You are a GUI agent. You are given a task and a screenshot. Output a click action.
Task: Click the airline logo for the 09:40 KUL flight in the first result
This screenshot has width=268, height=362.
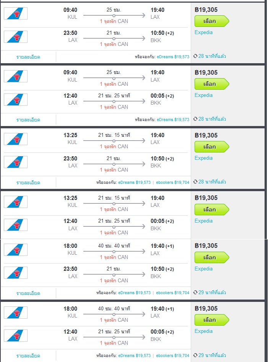[x=16, y=13]
